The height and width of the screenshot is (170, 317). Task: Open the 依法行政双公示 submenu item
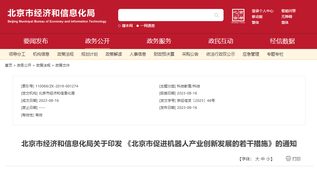(x=220, y=54)
